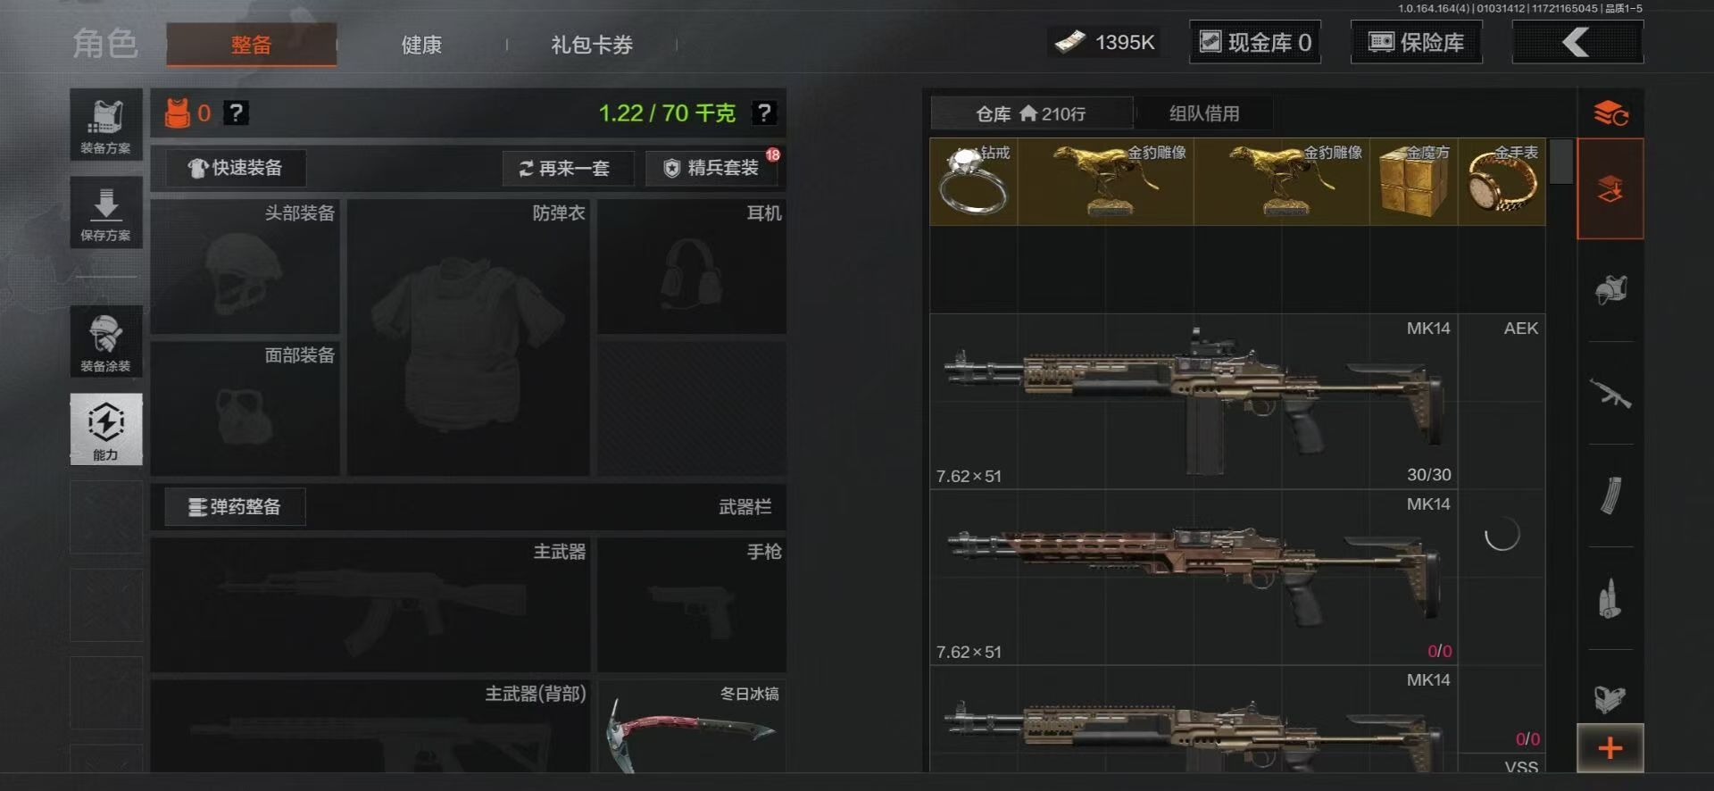The width and height of the screenshot is (1714, 791).
Task: Click the orange plus add button
Action: point(1610,748)
